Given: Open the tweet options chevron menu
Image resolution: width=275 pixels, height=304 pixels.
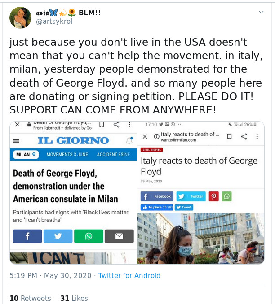Looking at the screenshot, I should [261, 12].
